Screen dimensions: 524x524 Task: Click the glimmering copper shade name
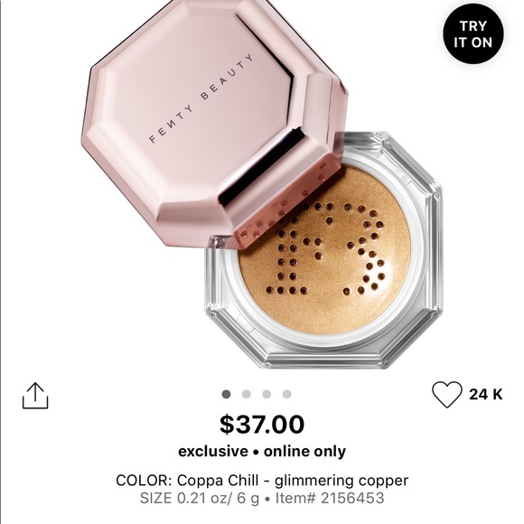point(342,481)
